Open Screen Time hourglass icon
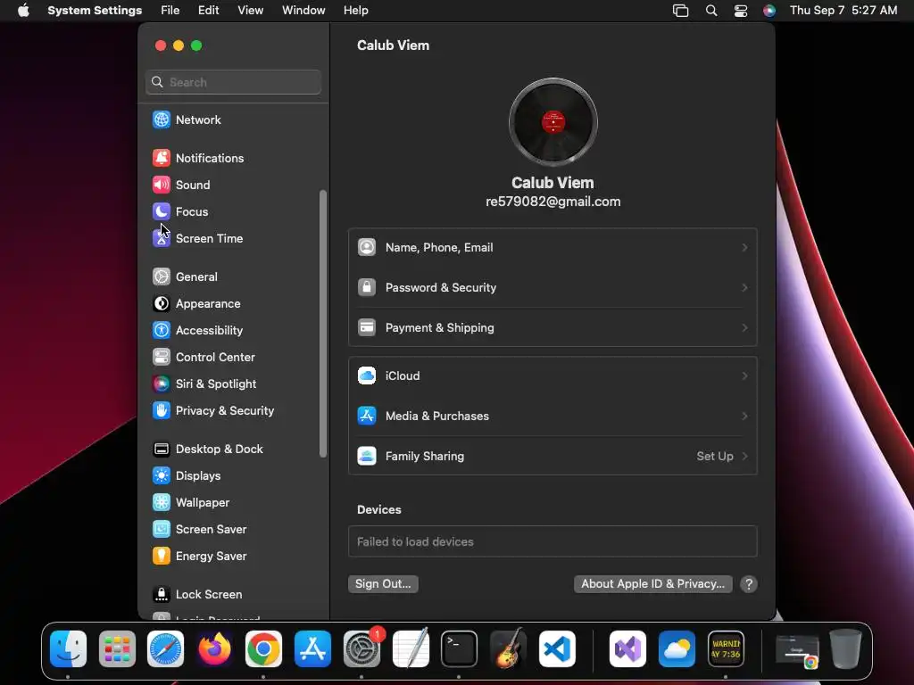914x685 pixels. click(x=162, y=238)
